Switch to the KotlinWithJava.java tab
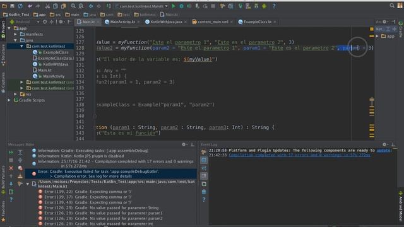 [x=164, y=22]
